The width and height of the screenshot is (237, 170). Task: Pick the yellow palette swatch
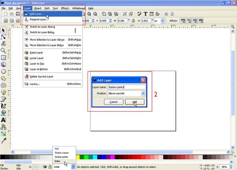[78, 157]
